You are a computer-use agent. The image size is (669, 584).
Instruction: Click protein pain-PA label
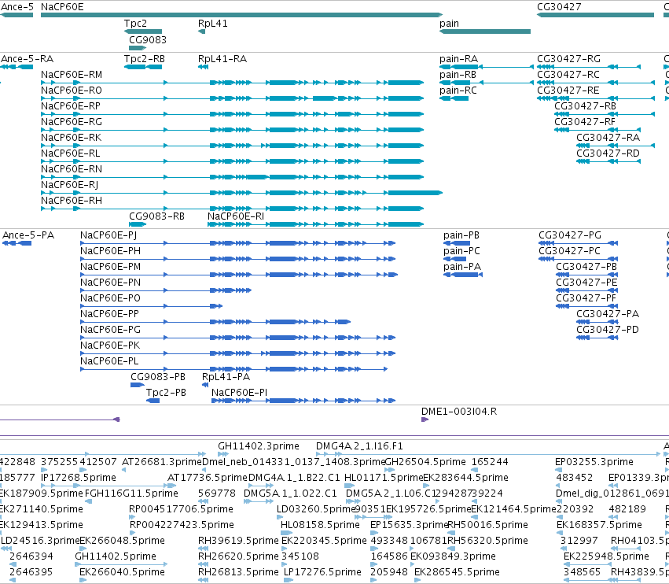pos(462,267)
